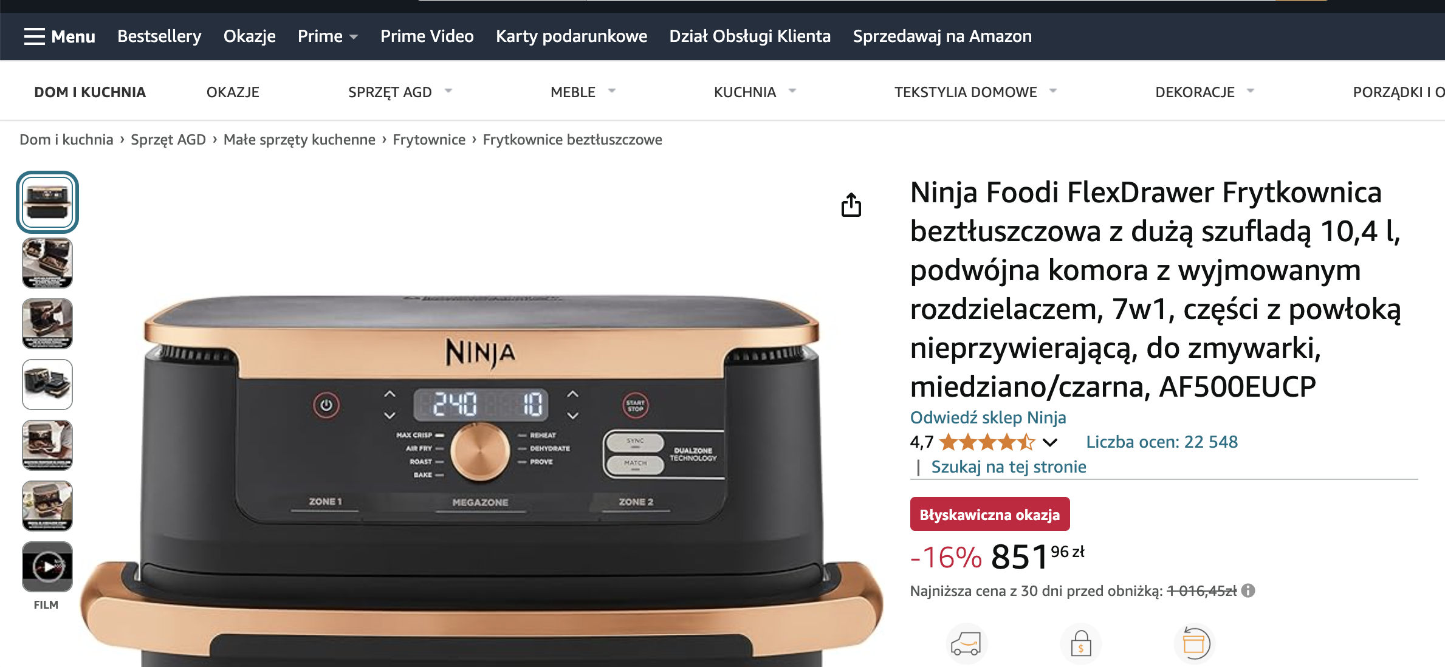
Task: Select the second product thumbnail
Action: [x=47, y=263]
